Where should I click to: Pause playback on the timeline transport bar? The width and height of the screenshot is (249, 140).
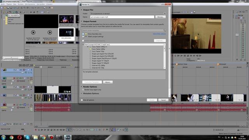click(48, 130)
